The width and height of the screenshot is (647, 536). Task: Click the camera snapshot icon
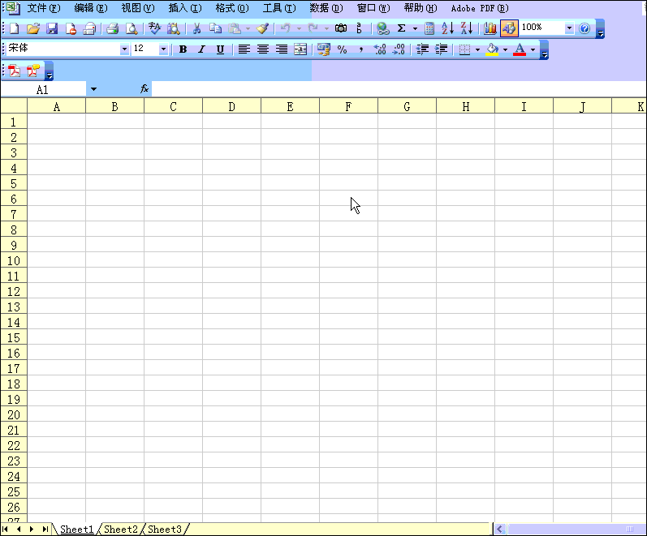coord(341,28)
